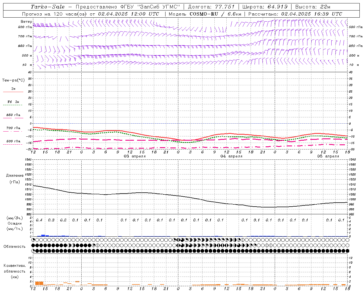The image size is (364, 291).
Task: Click the elevation label 'Высота: 22м'
Action: tap(313, 7)
